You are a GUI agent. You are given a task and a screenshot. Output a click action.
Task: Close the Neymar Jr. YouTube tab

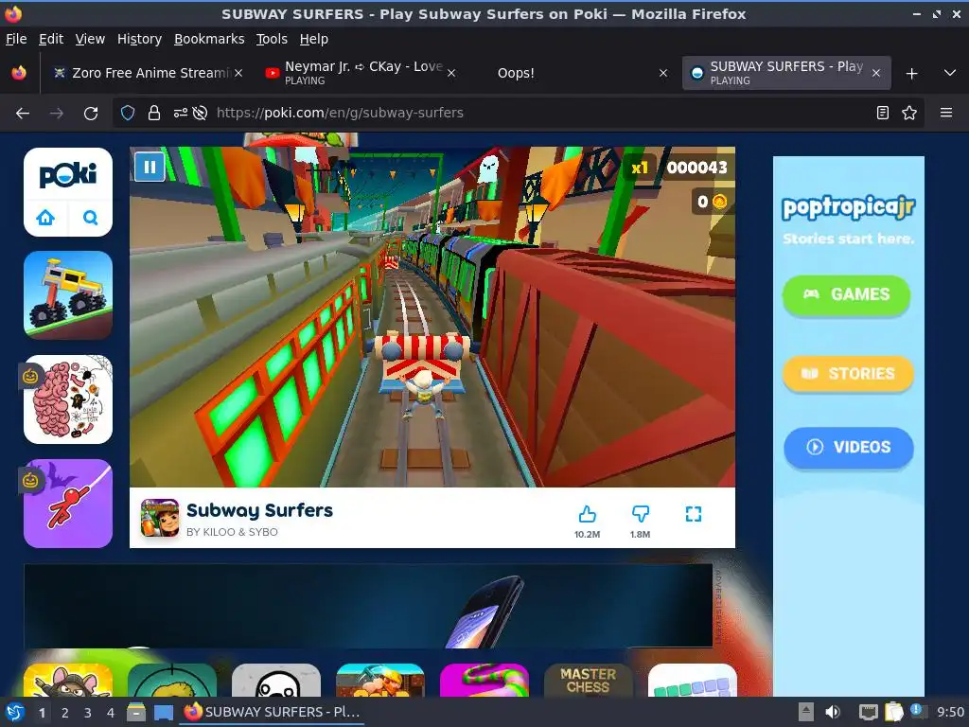[x=451, y=73]
